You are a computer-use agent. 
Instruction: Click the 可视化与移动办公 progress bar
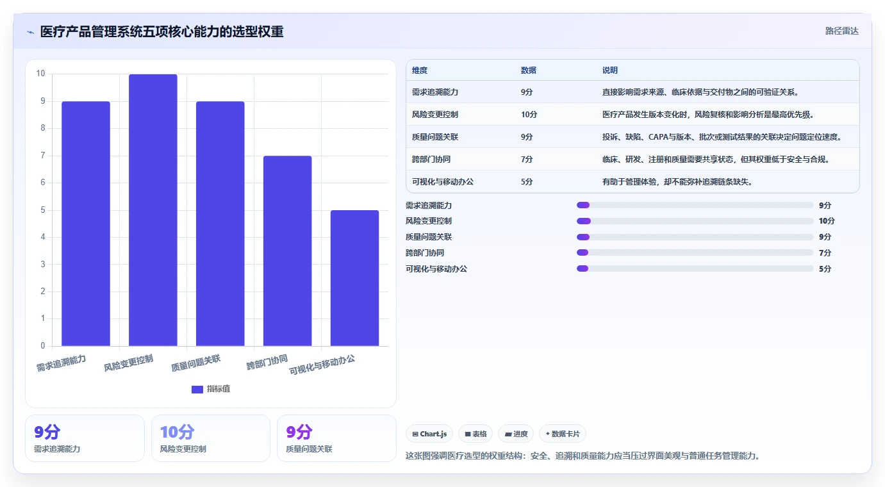point(695,268)
